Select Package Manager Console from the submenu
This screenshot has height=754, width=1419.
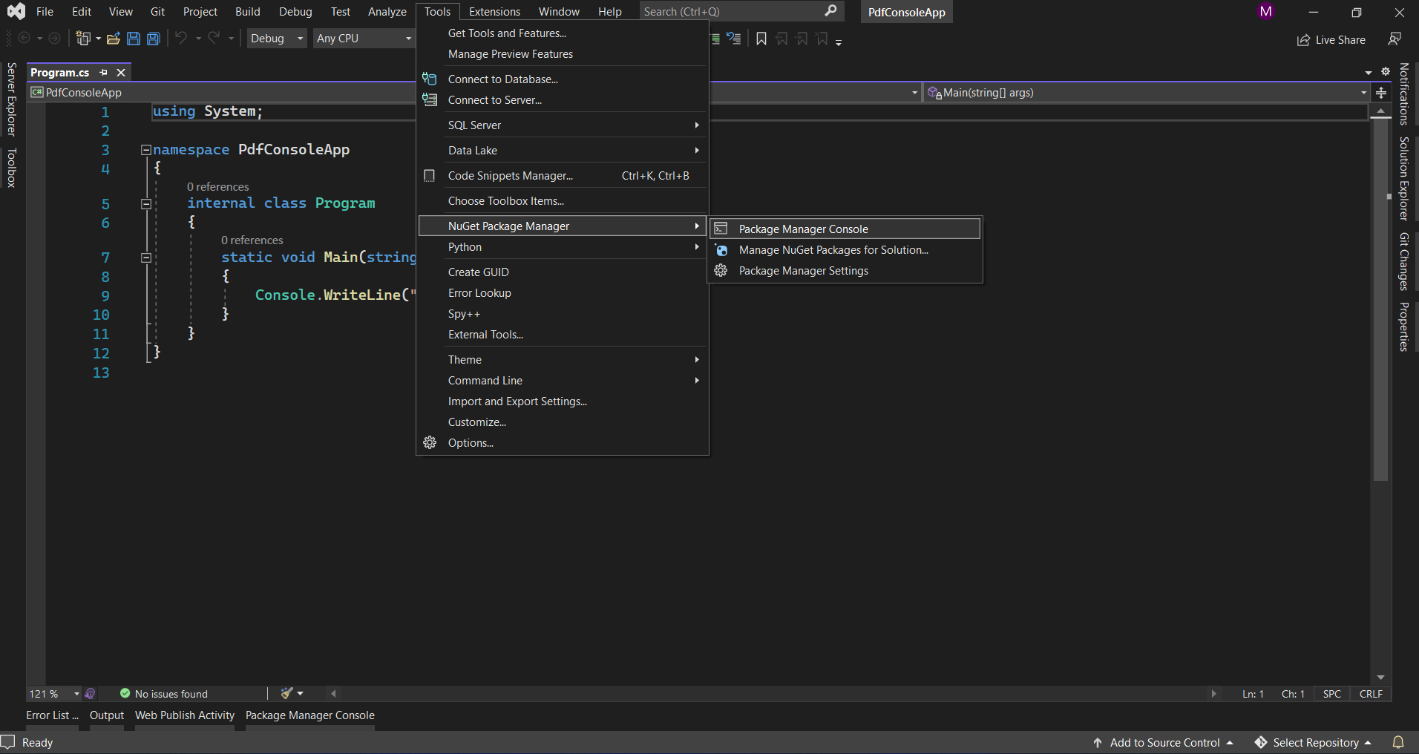803,229
